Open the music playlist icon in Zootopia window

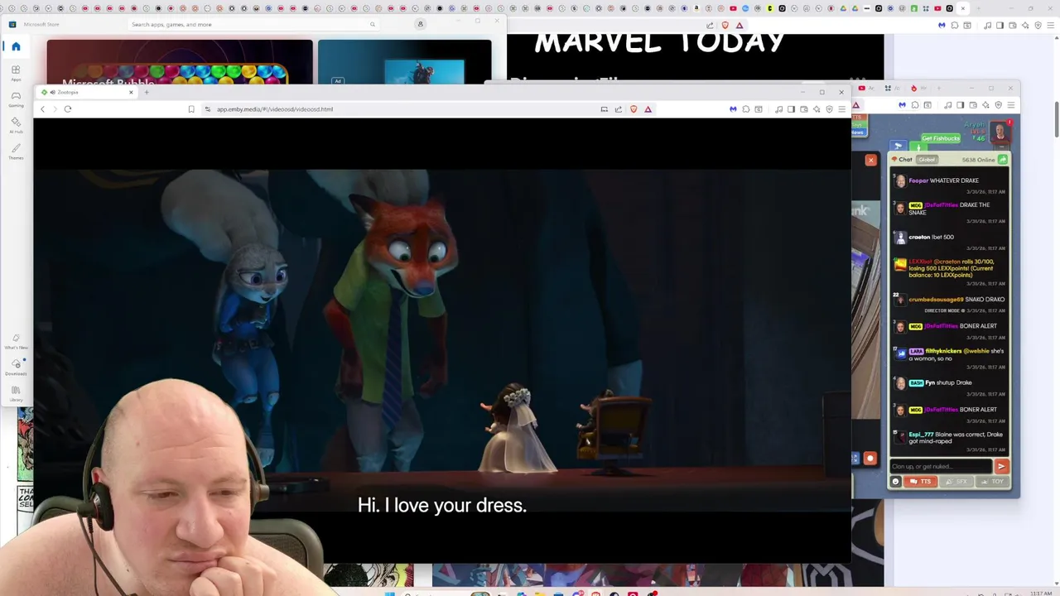tap(778, 109)
